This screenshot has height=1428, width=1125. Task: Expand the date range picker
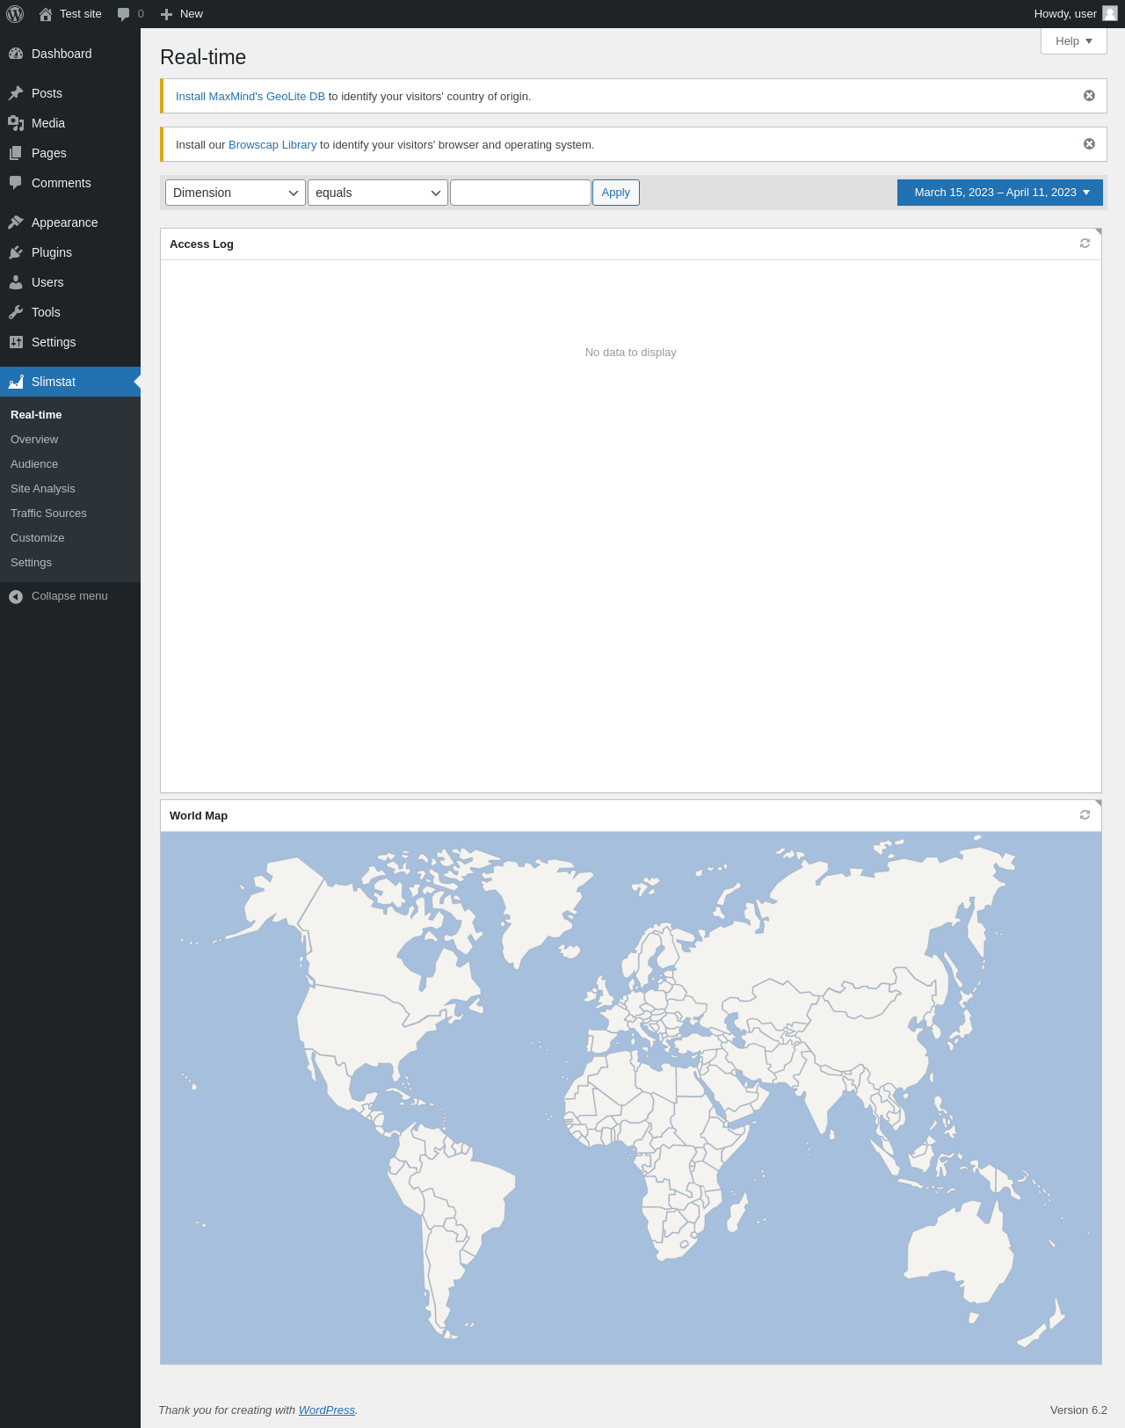point(1000,193)
